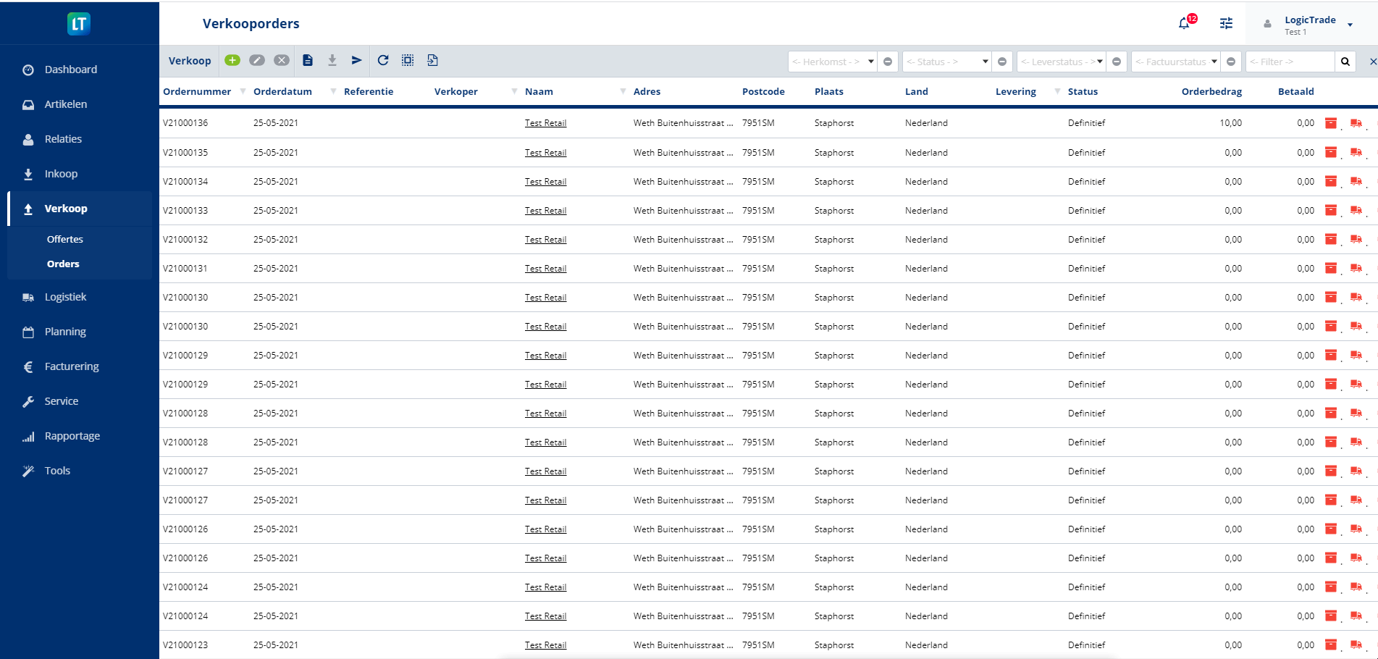Click the Filter text input field
Screen dimensions: 1378x659
pos(1290,62)
